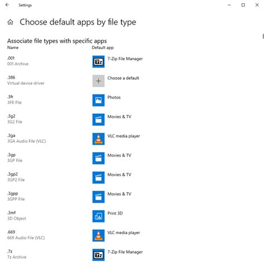Click the Movies & TV icon for .3gpp
The height and width of the screenshot is (266, 264).
(x=99, y=197)
